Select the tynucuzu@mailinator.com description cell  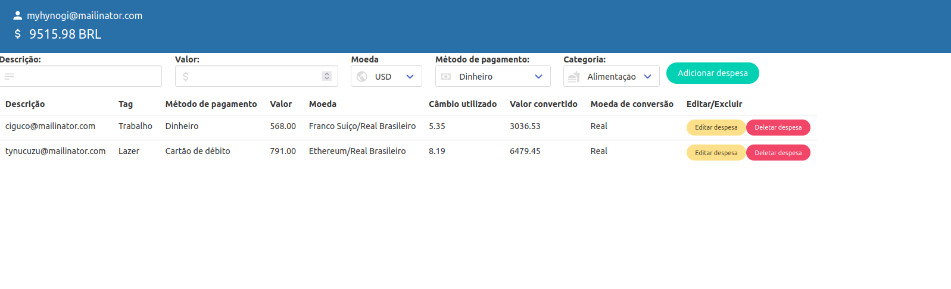coord(55,151)
